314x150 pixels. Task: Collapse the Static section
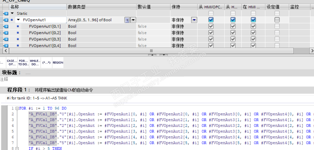tap(12, 13)
